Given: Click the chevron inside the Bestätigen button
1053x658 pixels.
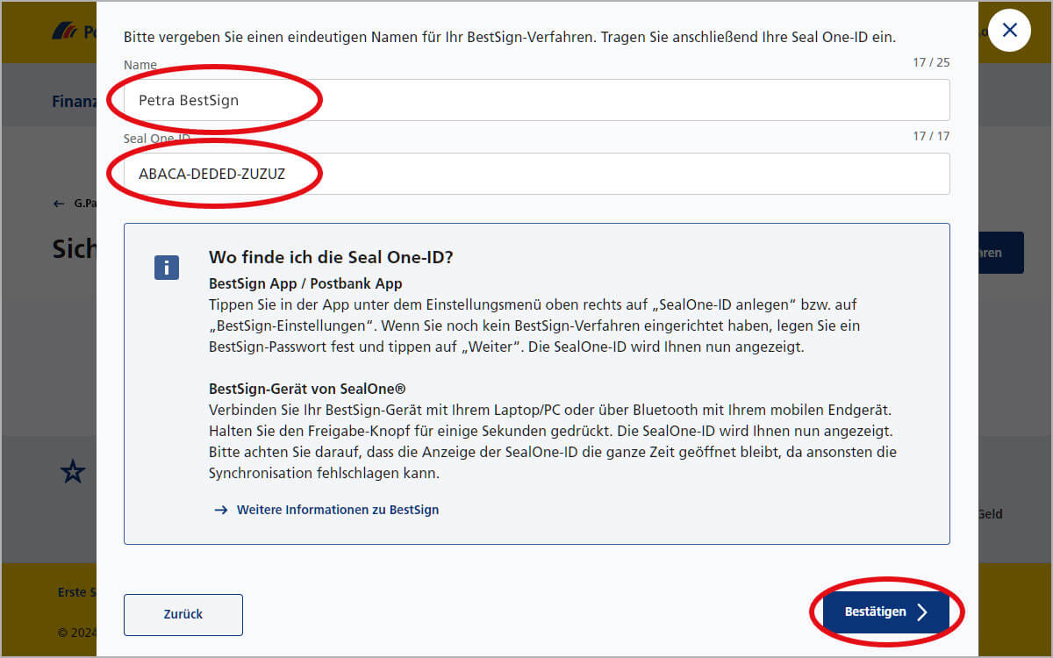Looking at the screenshot, I should [x=923, y=612].
